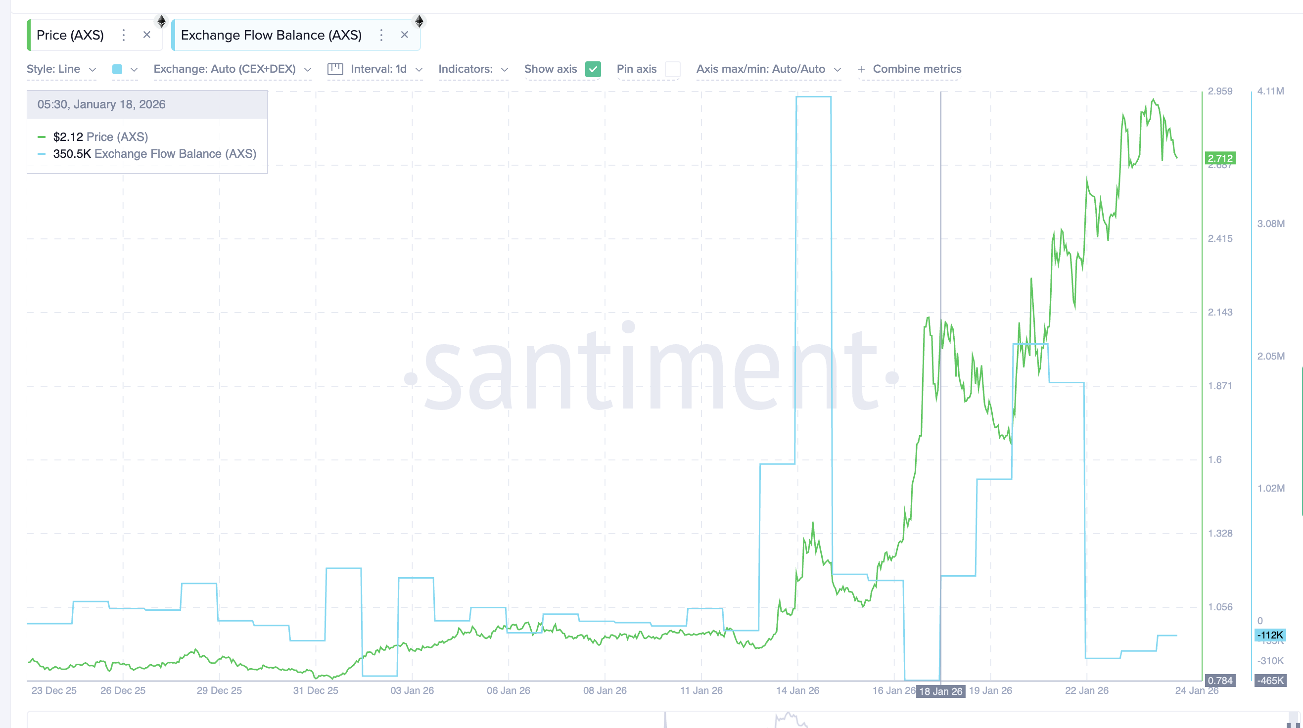The image size is (1303, 728).
Task: Click the plus icon next to Combine metrics
Action: point(861,69)
